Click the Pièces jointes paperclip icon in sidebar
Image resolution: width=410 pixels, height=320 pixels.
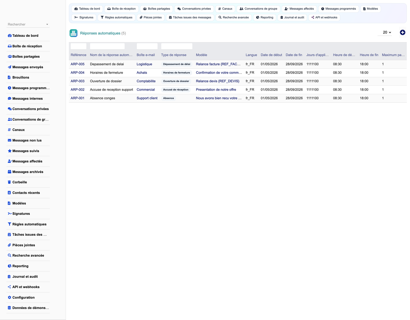click(9, 245)
